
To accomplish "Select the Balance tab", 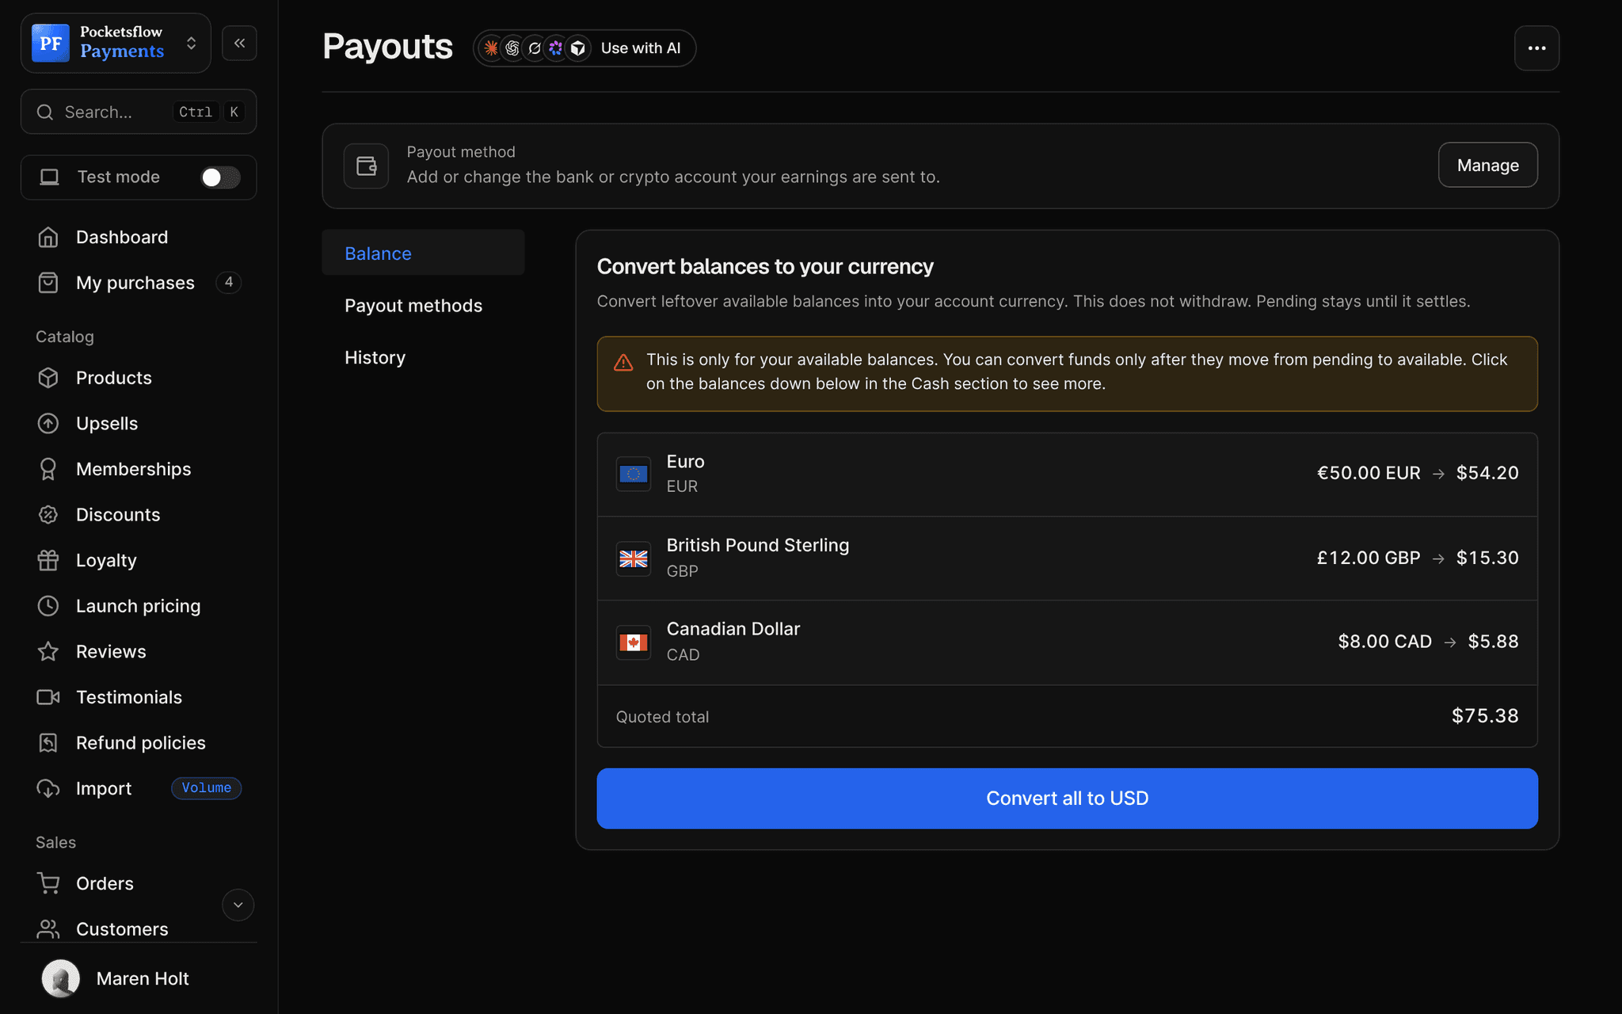I will point(423,253).
